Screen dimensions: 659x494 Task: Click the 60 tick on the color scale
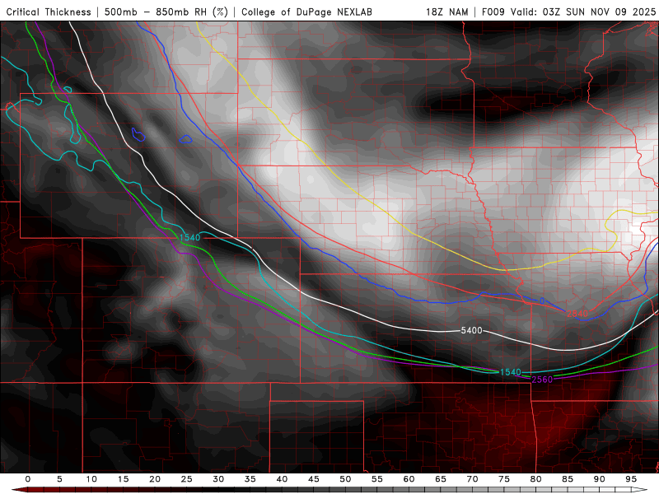(x=409, y=479)
